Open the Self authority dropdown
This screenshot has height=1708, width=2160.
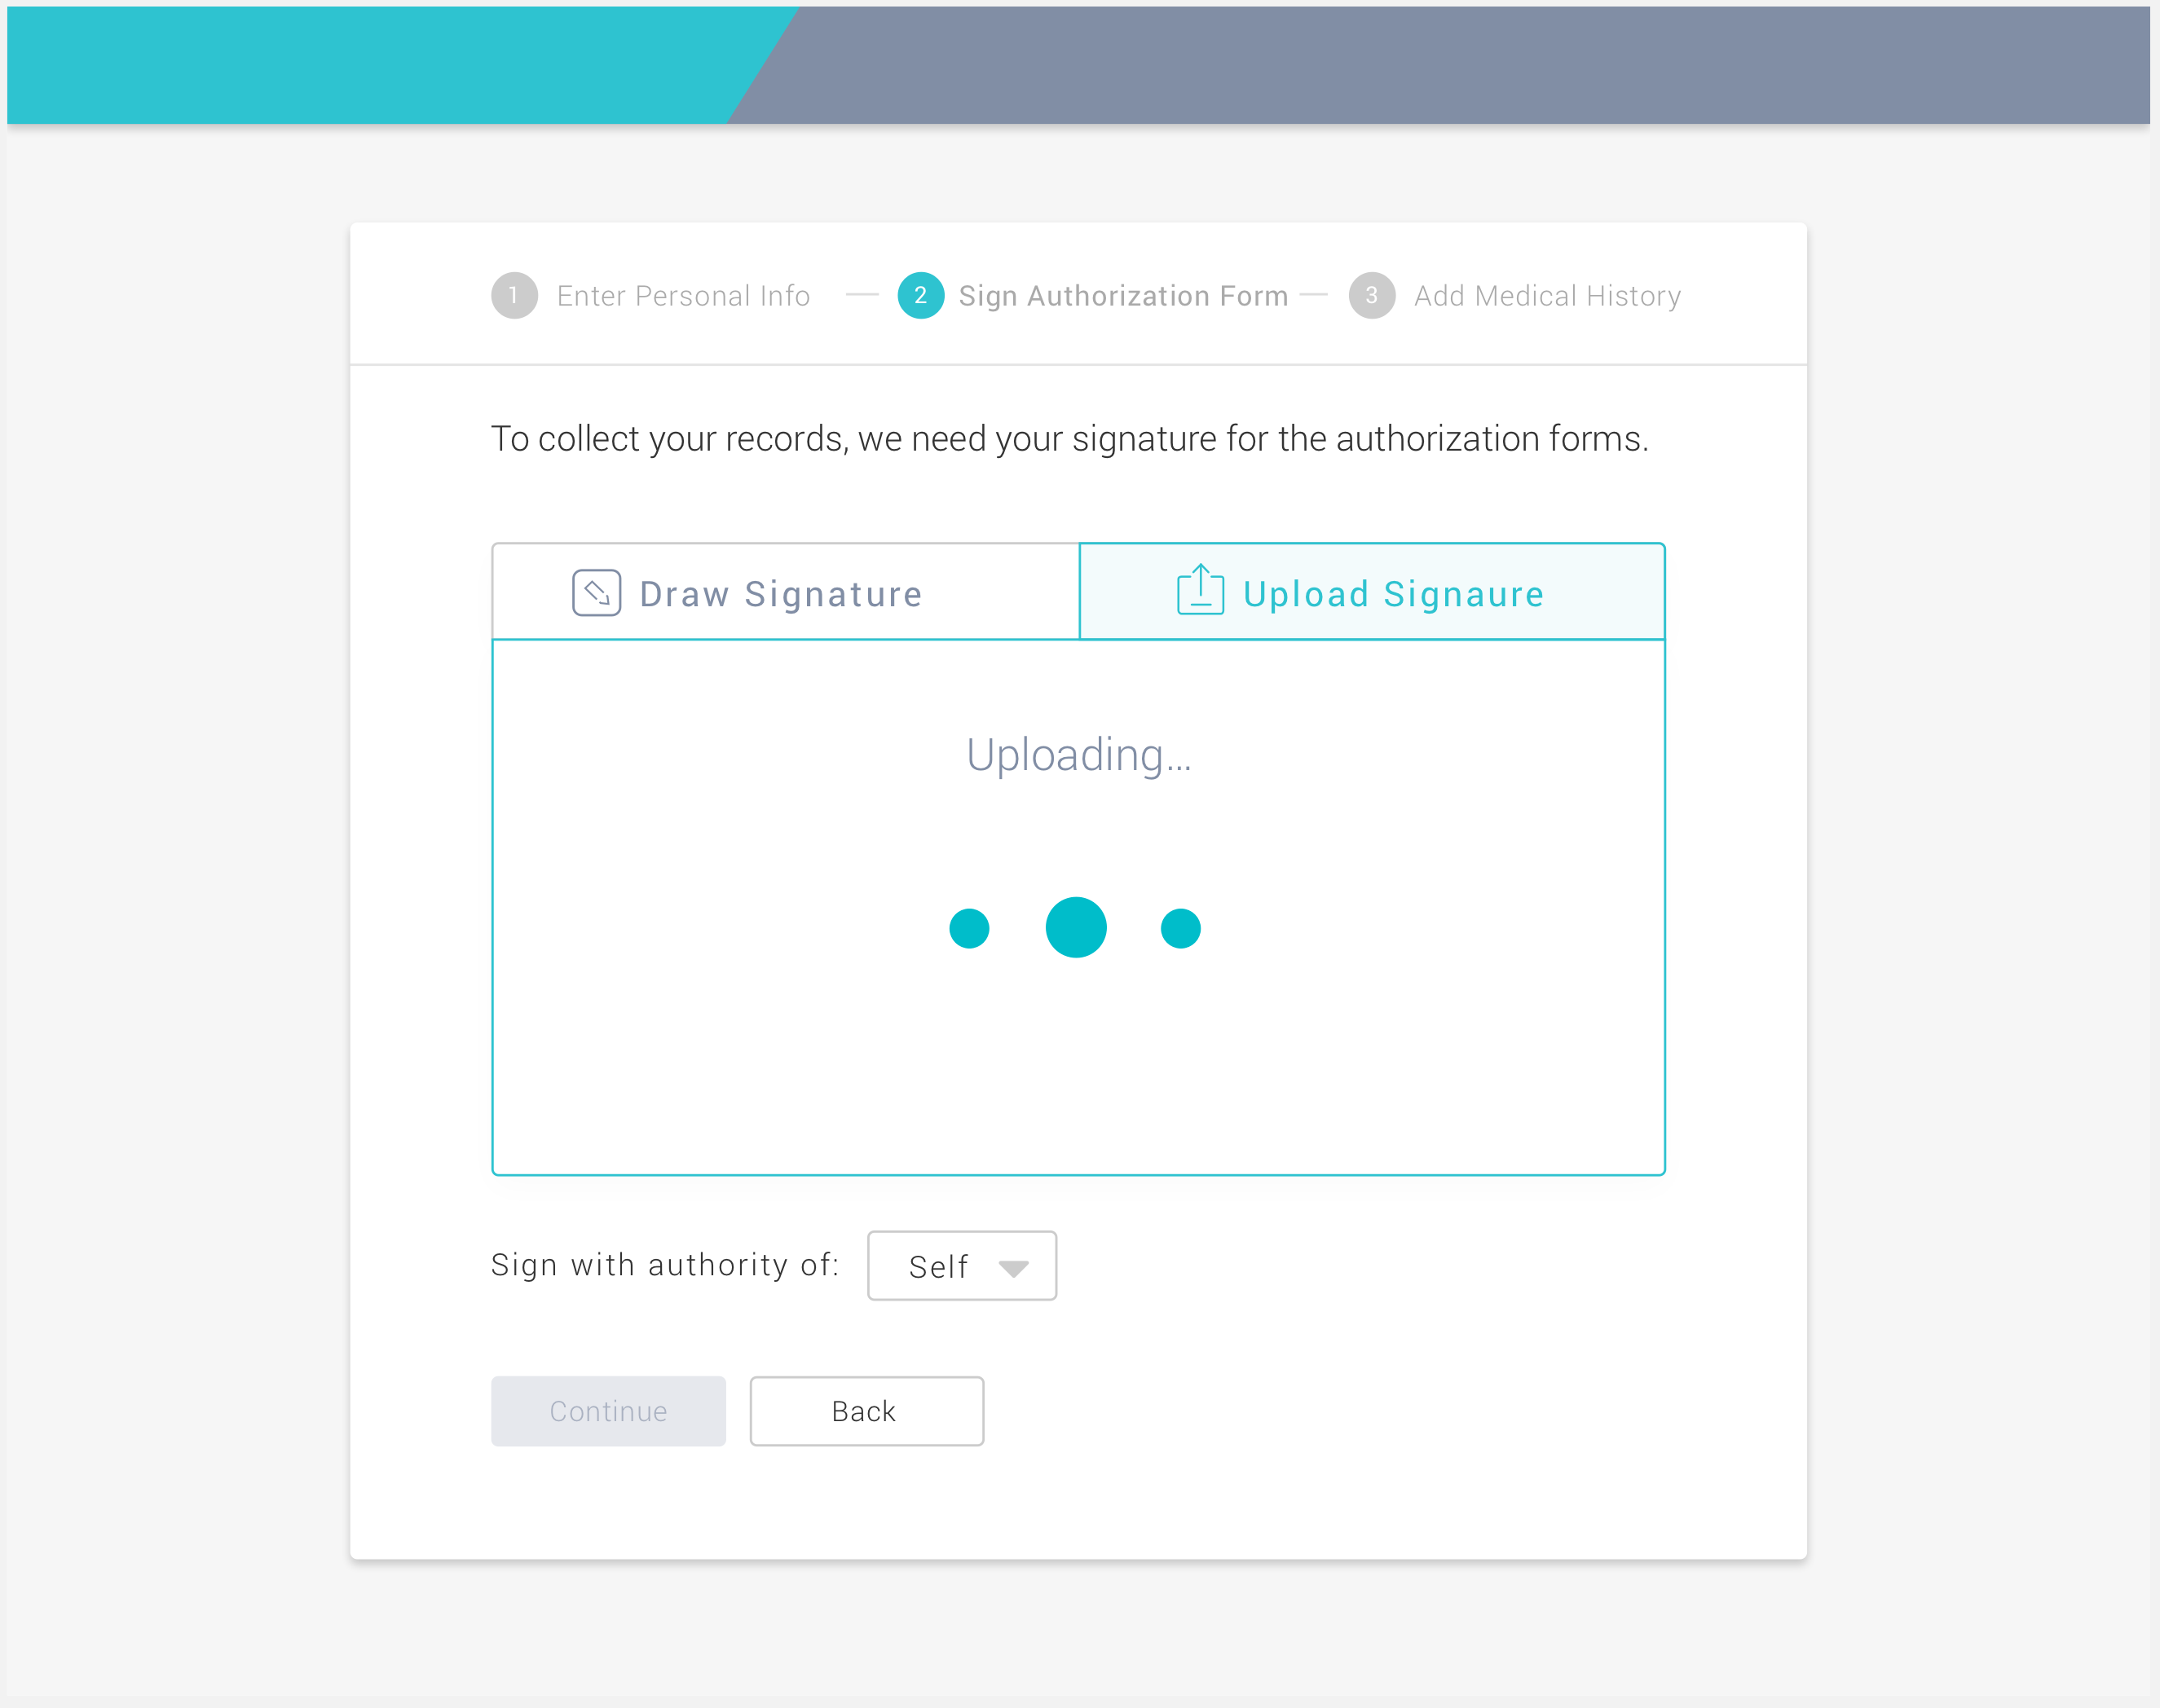[962, 1266]
